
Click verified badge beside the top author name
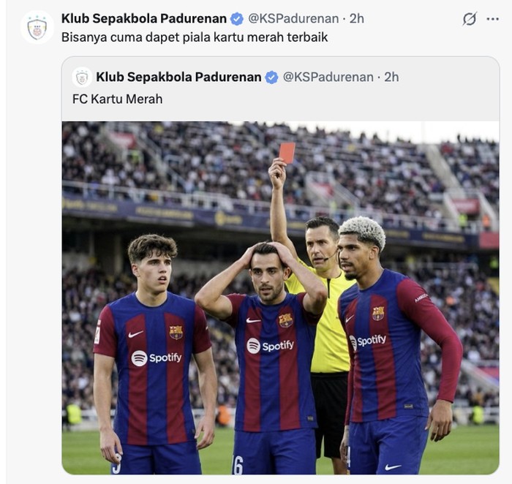tap(237, 19)
